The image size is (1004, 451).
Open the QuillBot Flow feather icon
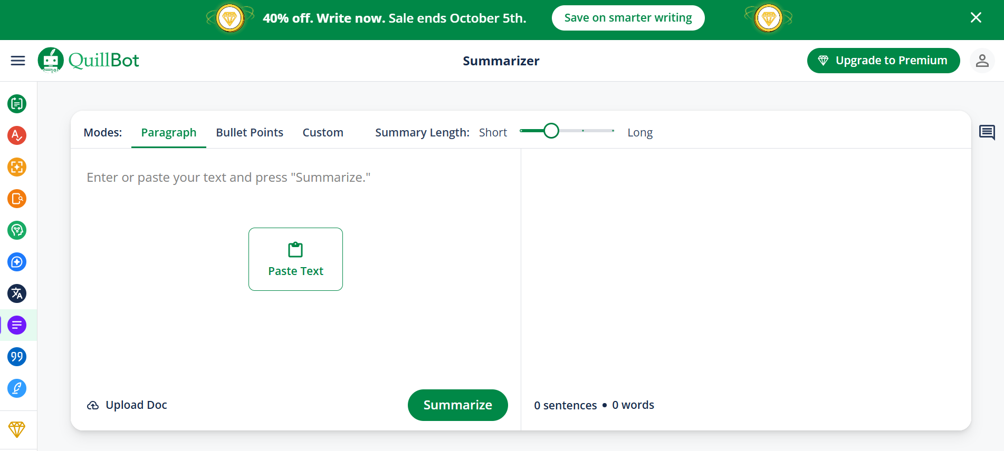pos(17,388)
